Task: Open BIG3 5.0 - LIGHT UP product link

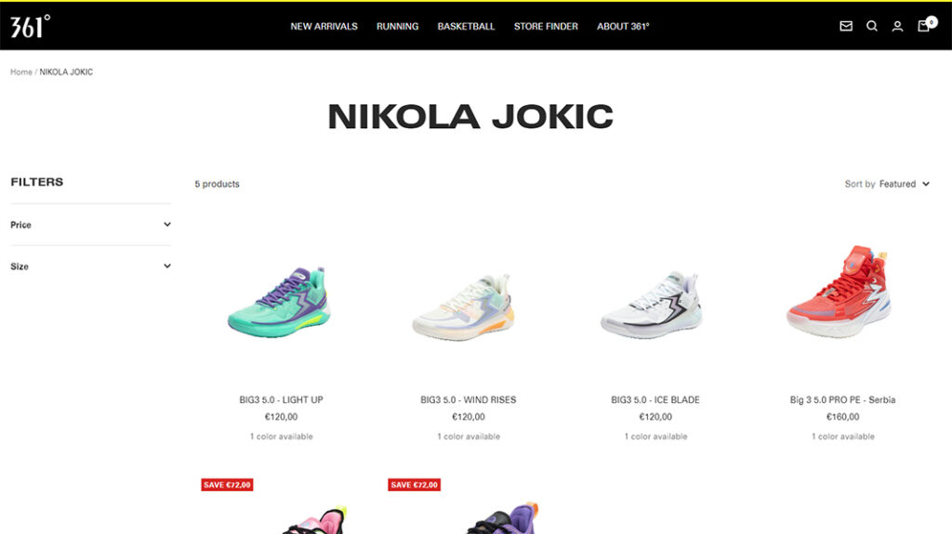Action: [x=281, y=400]
